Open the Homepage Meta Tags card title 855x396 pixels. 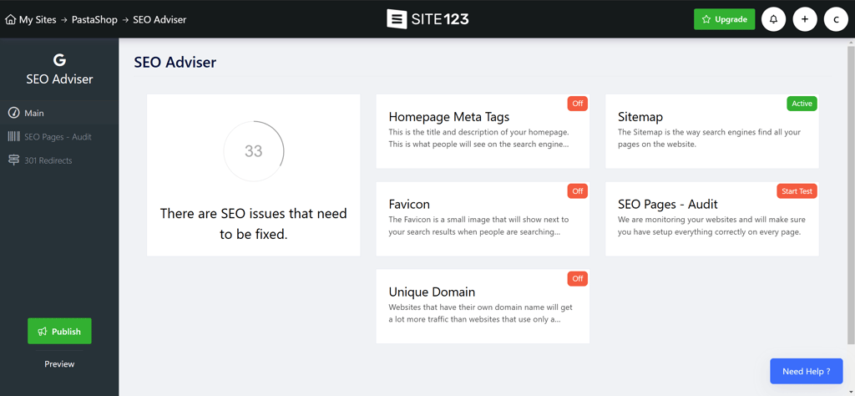(448, 117)
